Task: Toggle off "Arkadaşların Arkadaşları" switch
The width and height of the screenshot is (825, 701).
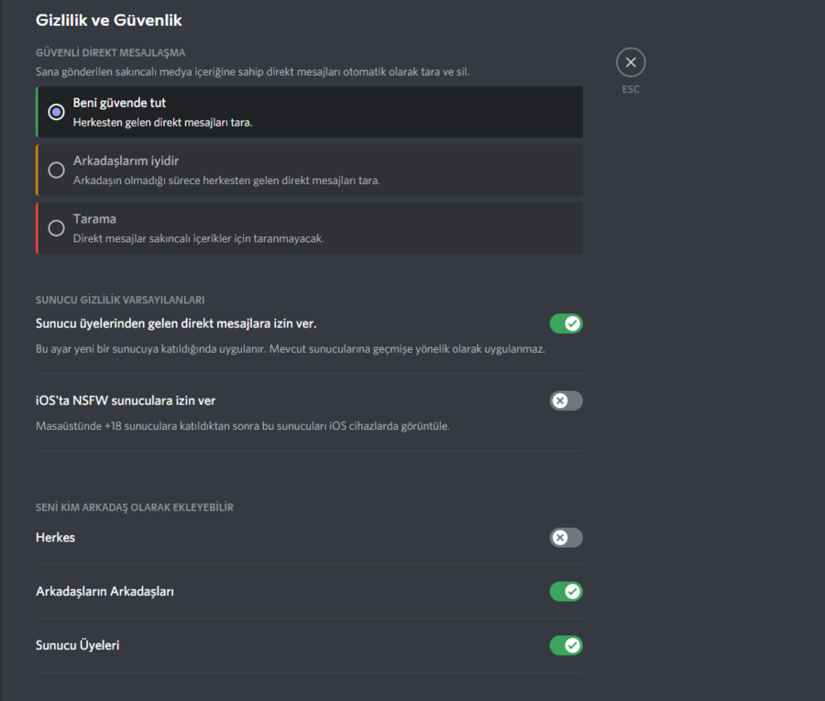Action: (x=566, y=592)
